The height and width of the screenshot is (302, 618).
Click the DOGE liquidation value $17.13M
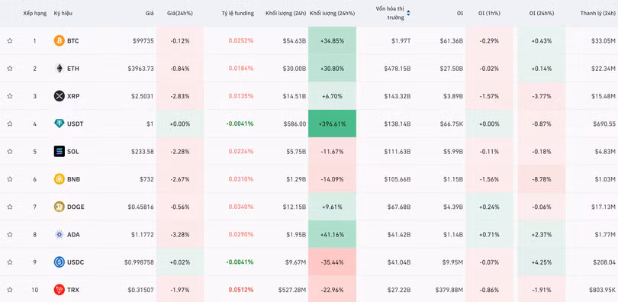[x=604, y=207]
